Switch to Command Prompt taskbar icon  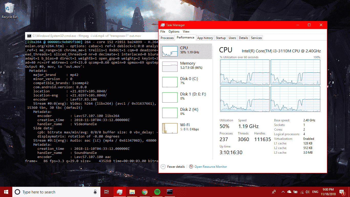[170, 192]
